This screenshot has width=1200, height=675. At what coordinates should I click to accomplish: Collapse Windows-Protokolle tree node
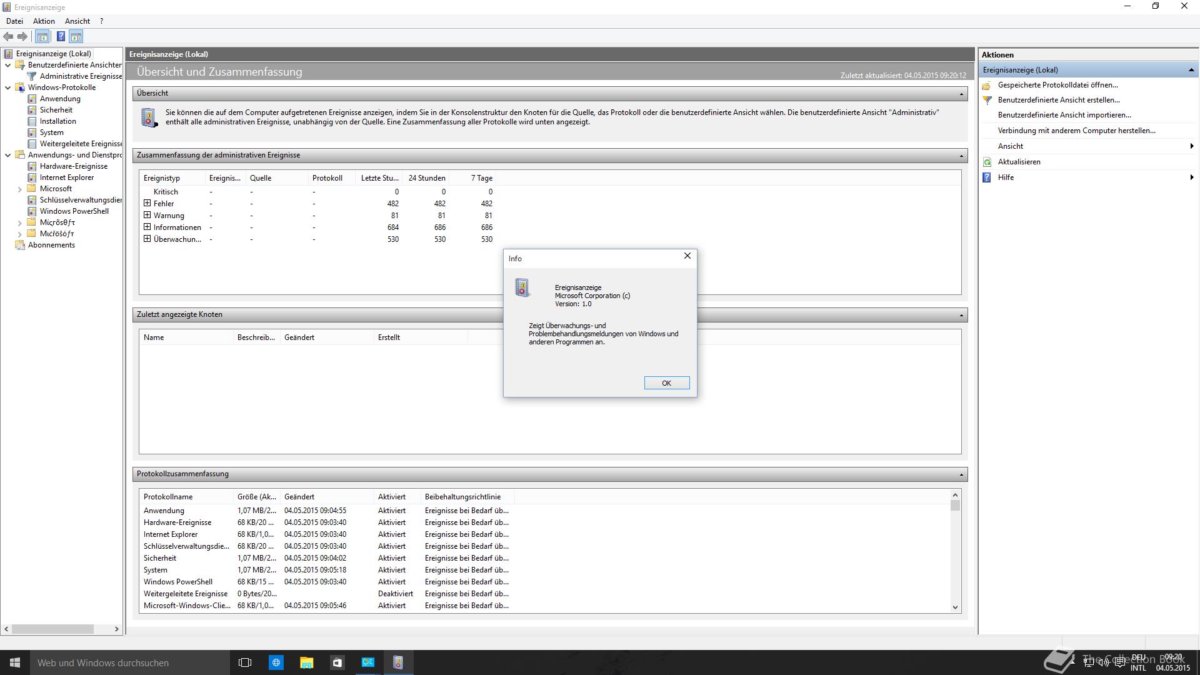(8, 87)
